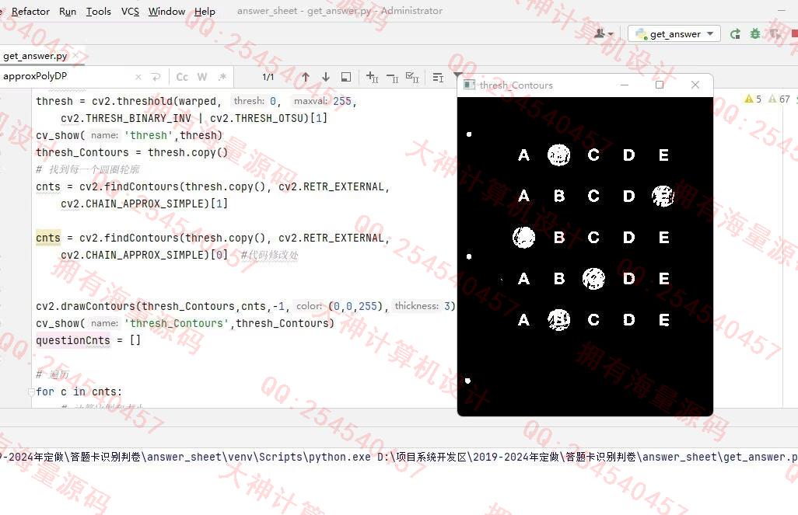Start debugging with the bug icon

[755, 33]
